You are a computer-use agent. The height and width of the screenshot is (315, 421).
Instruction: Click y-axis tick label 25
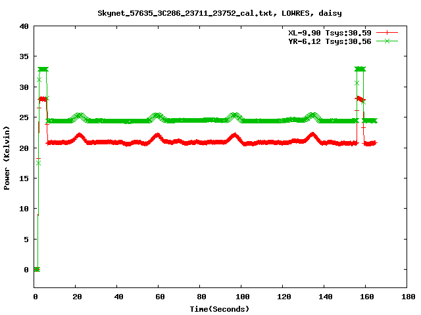click(24, 117)
